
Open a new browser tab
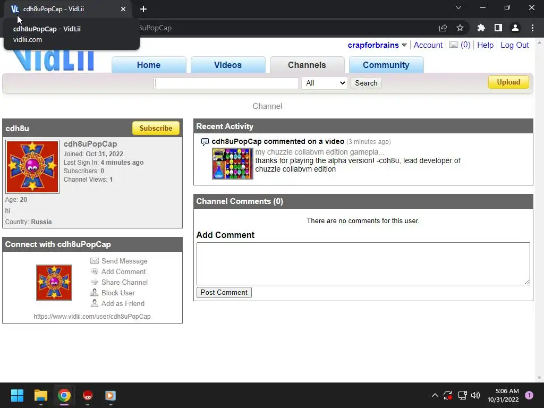[143, 9]
